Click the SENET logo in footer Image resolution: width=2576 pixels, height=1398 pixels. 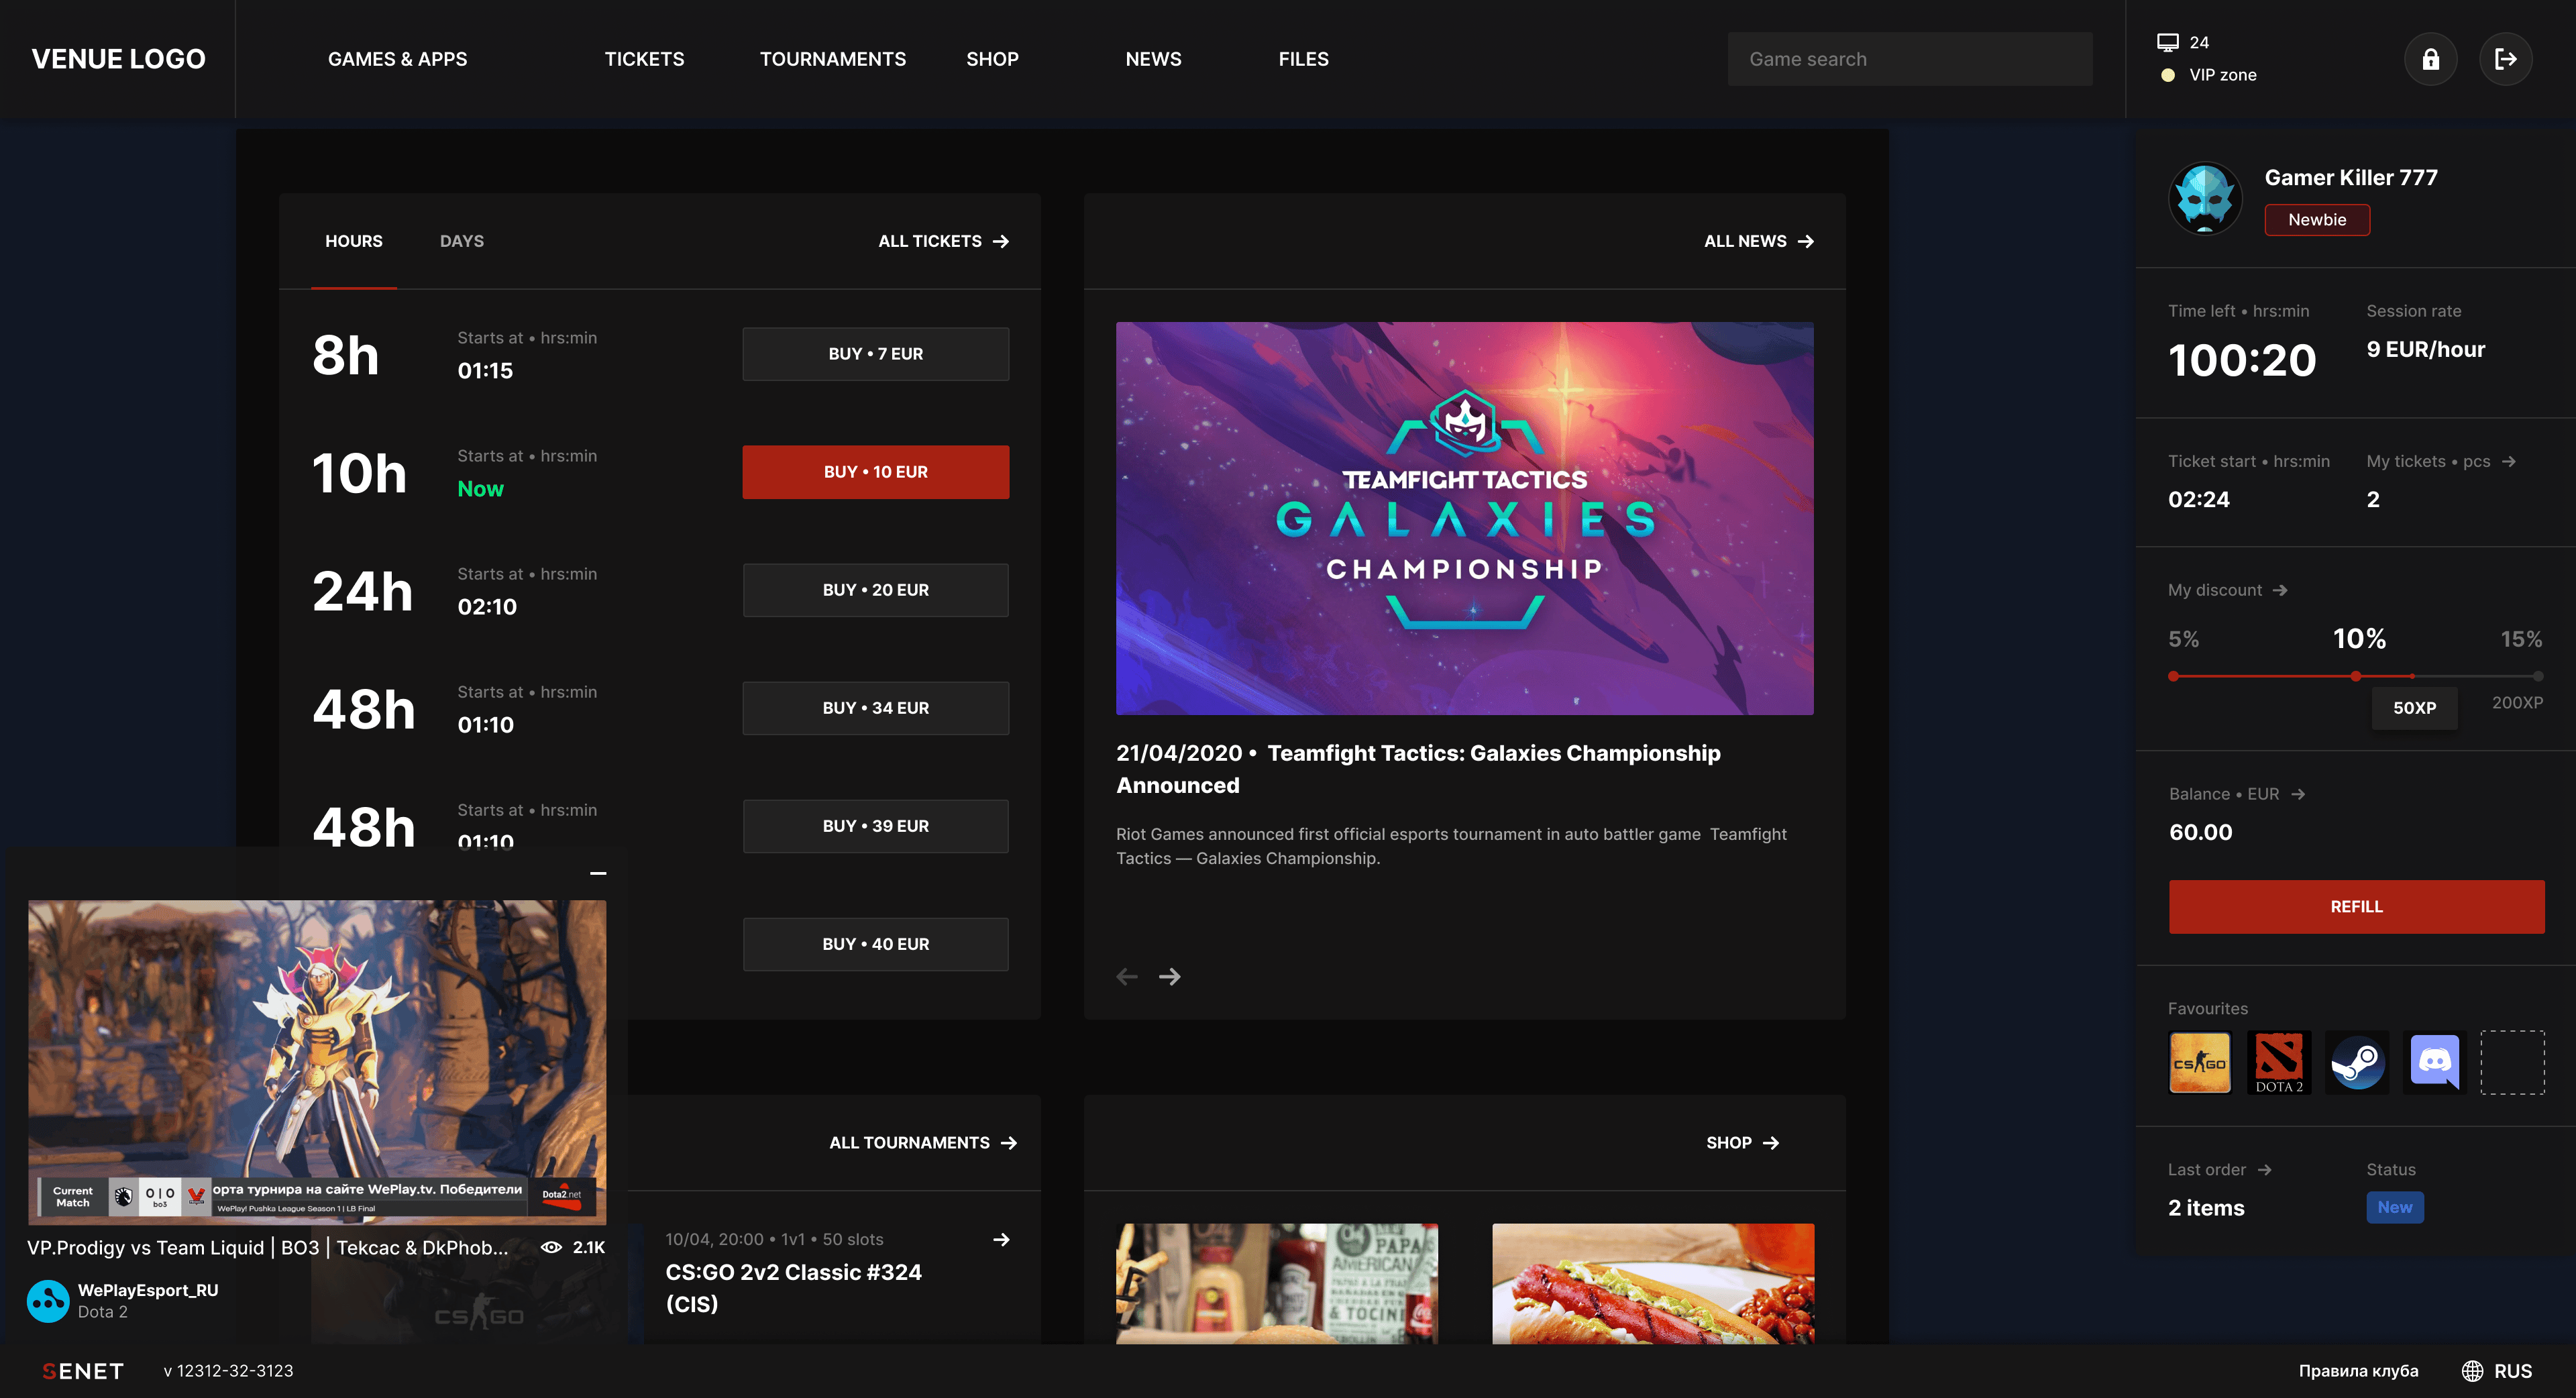pyautogui.click(x=83, y=1371)
